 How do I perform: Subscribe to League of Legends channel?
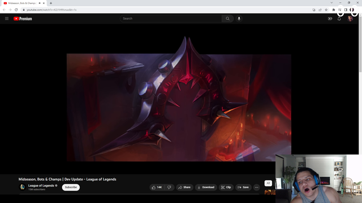(x=71, y=187)
